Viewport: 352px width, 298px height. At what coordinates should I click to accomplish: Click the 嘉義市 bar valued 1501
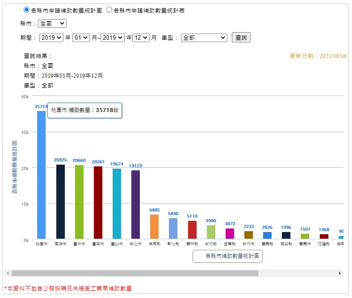pos(305,236)
